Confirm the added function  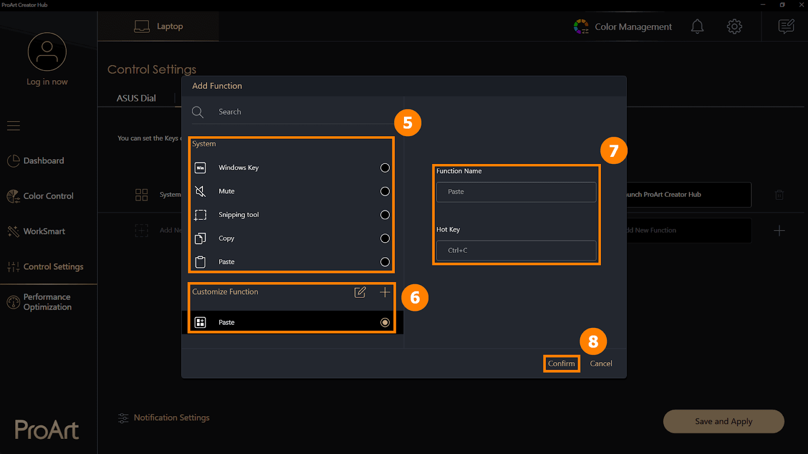[x=562, y=364]
